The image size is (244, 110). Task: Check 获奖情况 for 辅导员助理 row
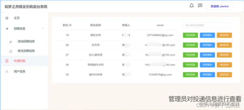[207, 75]
